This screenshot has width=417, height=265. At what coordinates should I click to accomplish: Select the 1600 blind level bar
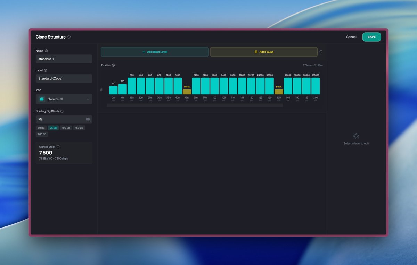tap(178, 86)
